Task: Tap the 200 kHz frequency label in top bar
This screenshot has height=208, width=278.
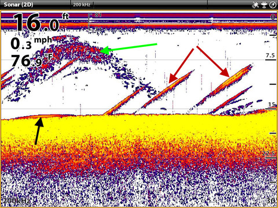Action: click(82, 5)
